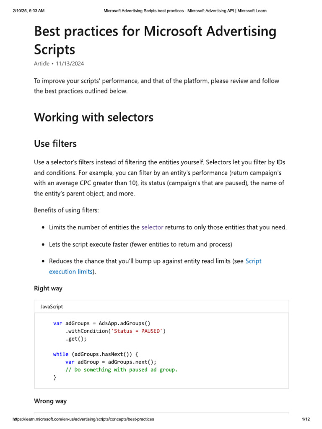Click the 1/12 page number indicator
322x429 pixels.
click(306, 419)
